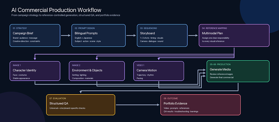Select the 'IMAGE 1' label
279x122 pixels.
pyautogui.click(x=17, y=65)
